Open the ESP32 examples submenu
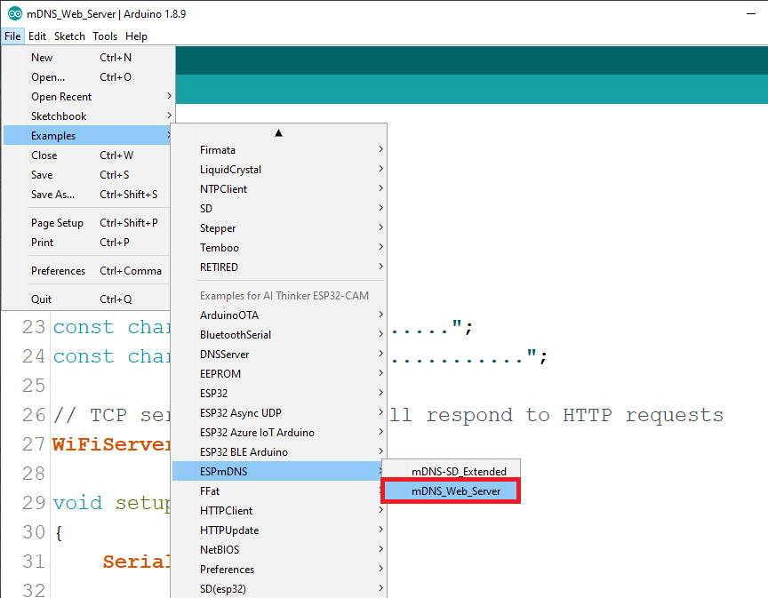The width and height of the screenshot is (768, 598). [x=279, y=394]
